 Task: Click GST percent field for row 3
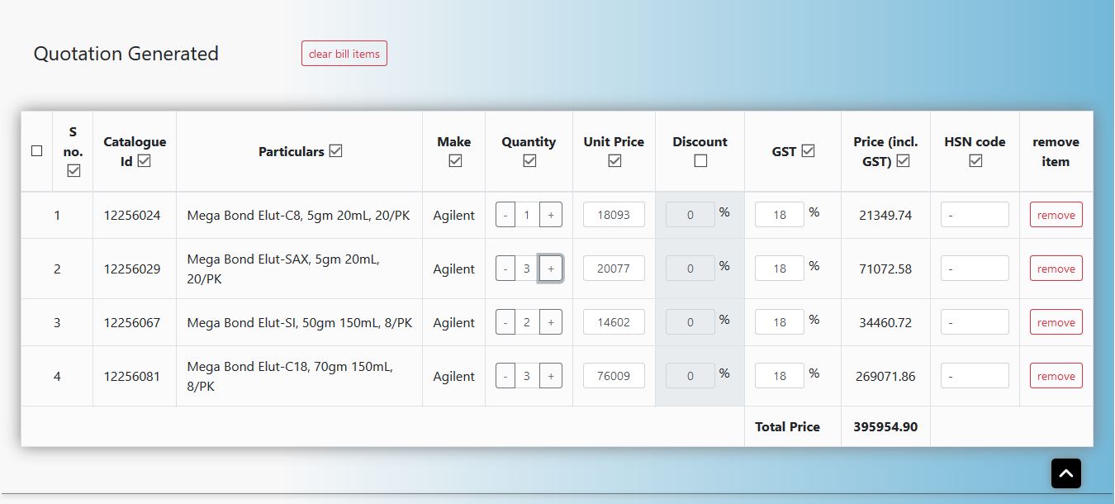pos(779,322)
